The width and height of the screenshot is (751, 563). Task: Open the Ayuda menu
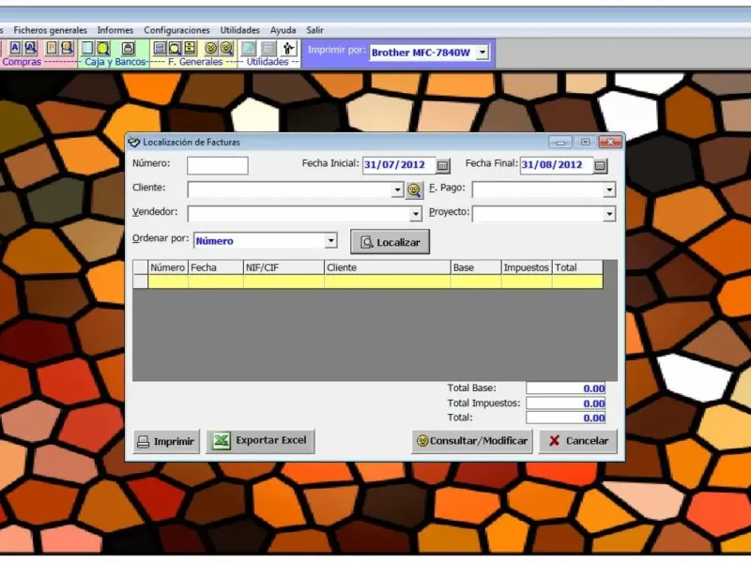284,30
